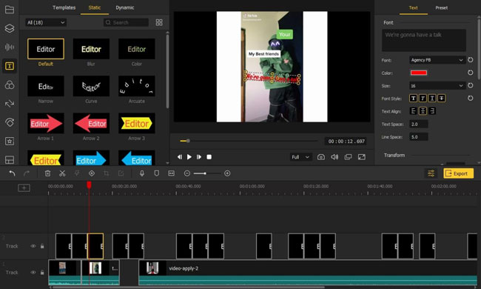The width and height of the screenshot is (481, 289).
Task: Record a voiceover with microphone icon
Action: coord(142,173)
